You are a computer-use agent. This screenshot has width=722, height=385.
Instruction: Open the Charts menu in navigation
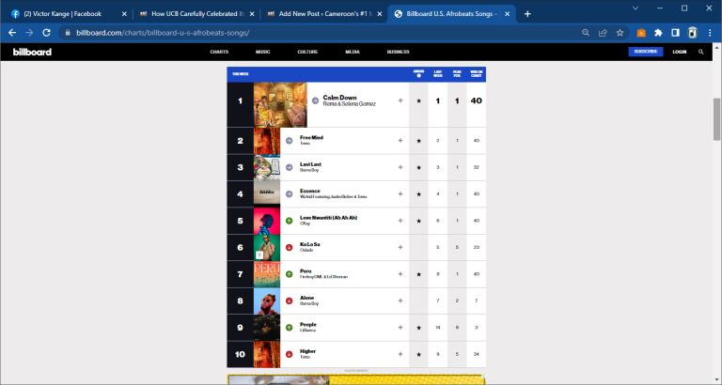pyautogui.click(x=219, y=53)
